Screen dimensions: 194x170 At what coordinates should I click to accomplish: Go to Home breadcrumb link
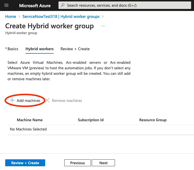(11, 16)
